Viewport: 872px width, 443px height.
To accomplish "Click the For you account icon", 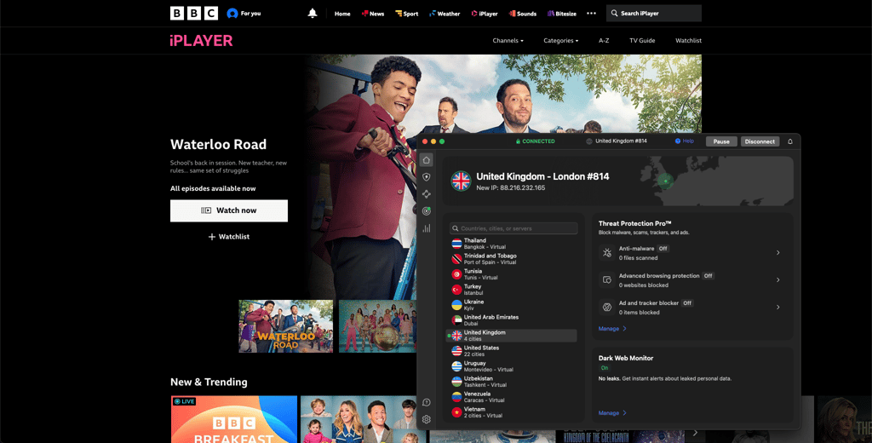I will coord(232,14).
